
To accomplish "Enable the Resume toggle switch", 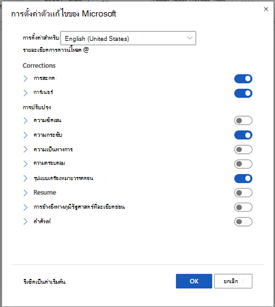I will coord(243,193).
